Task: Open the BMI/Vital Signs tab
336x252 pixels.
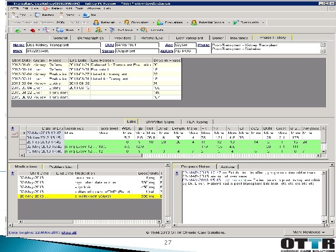Action: pos(160,121)
